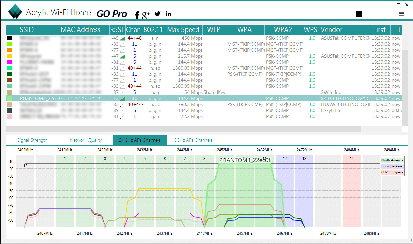This screenshot has width=413, height=244.
Task: Click the Europe/Asia legend entry
Action: (392, 166)
